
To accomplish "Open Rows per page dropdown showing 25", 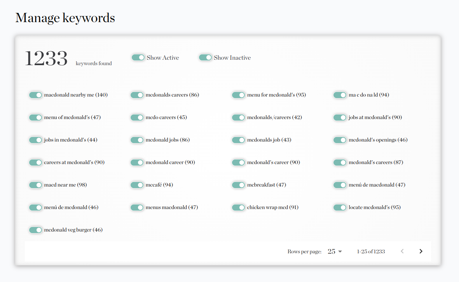I will coord(335,251).
